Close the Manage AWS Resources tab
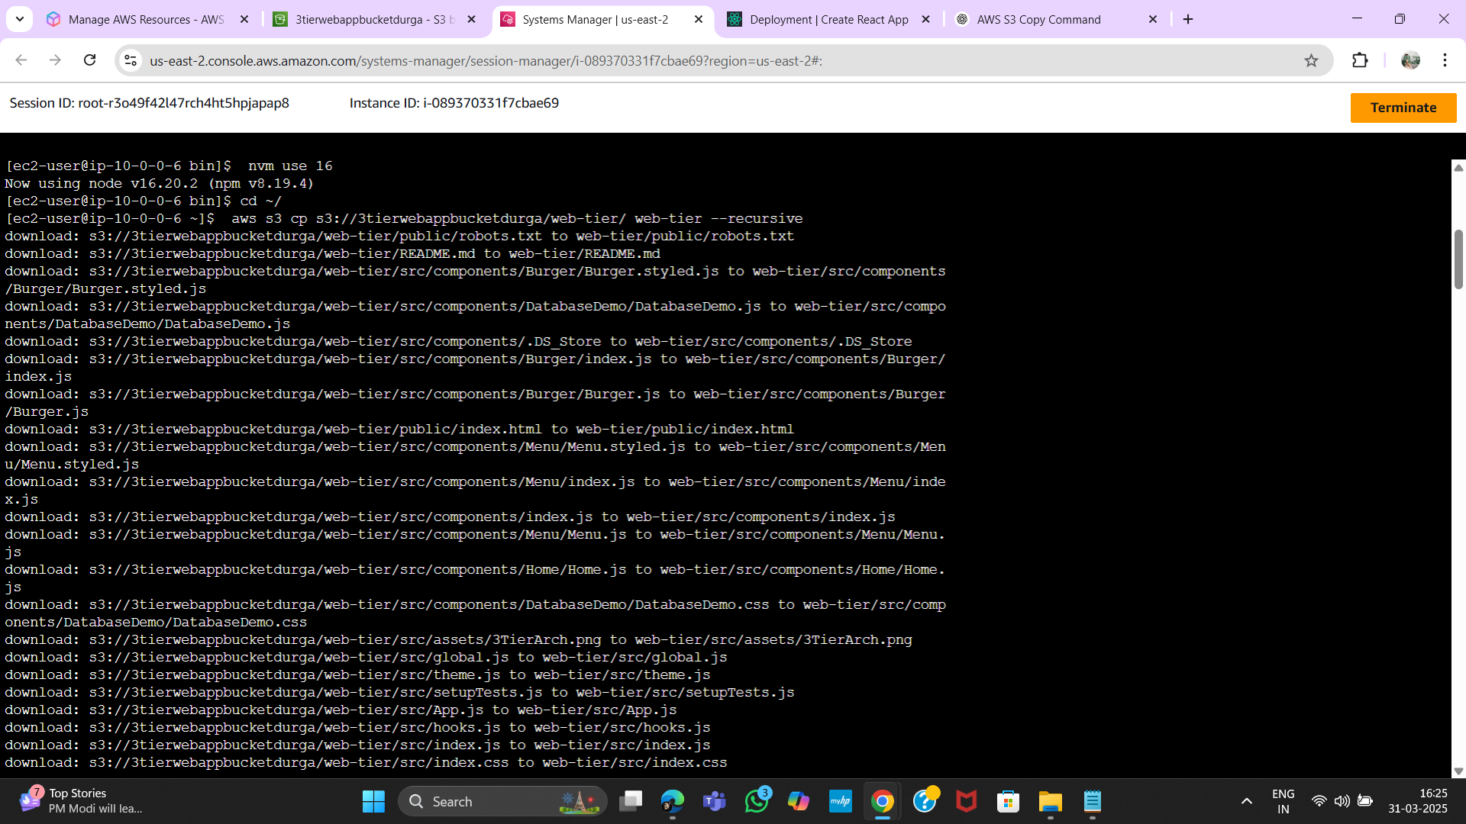This screenshot has height=824, width=1466. [x=244, y=20]
